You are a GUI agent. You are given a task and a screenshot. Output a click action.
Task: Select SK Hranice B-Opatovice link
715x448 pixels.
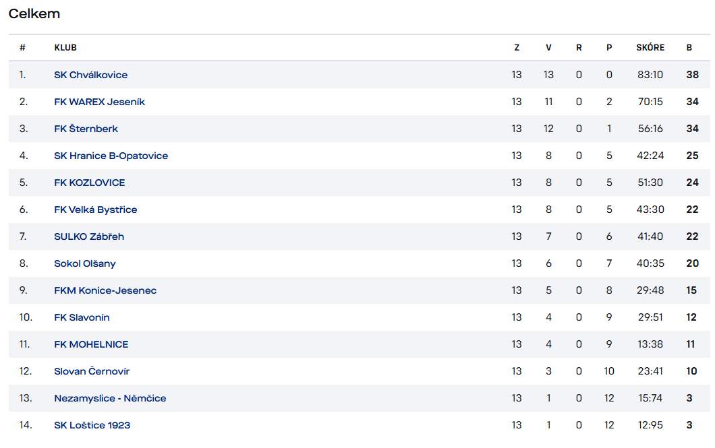(111, 156)
